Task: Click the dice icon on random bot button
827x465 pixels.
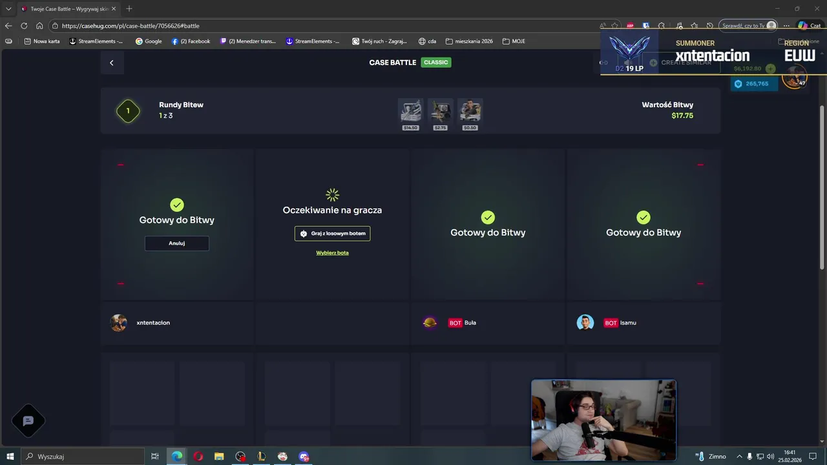Action: [x=304, y=234]
